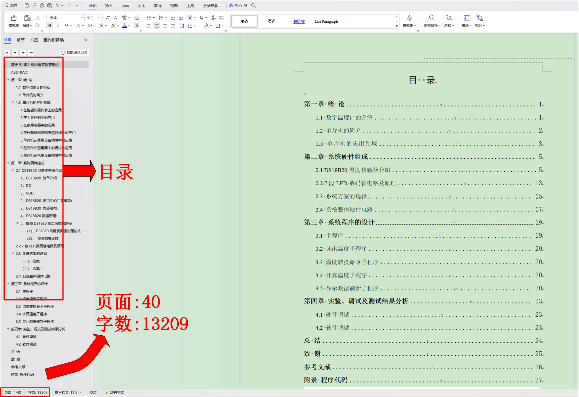Toggle Italic formatting
579x397 pixels.
(58, 26)
